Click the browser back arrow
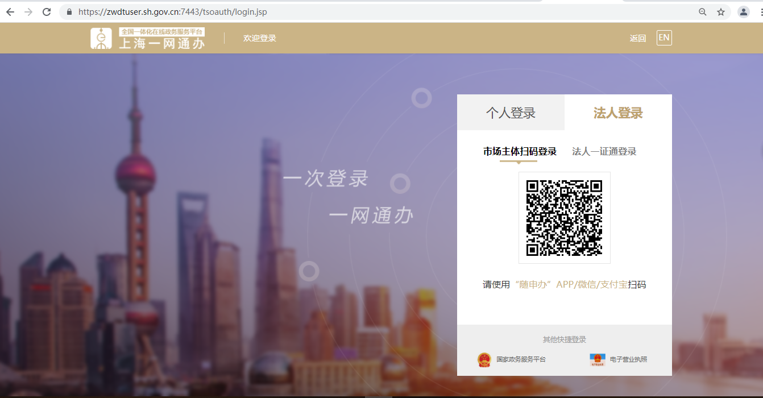The height and width of the screenshot is (398, 763). (10, 12)
